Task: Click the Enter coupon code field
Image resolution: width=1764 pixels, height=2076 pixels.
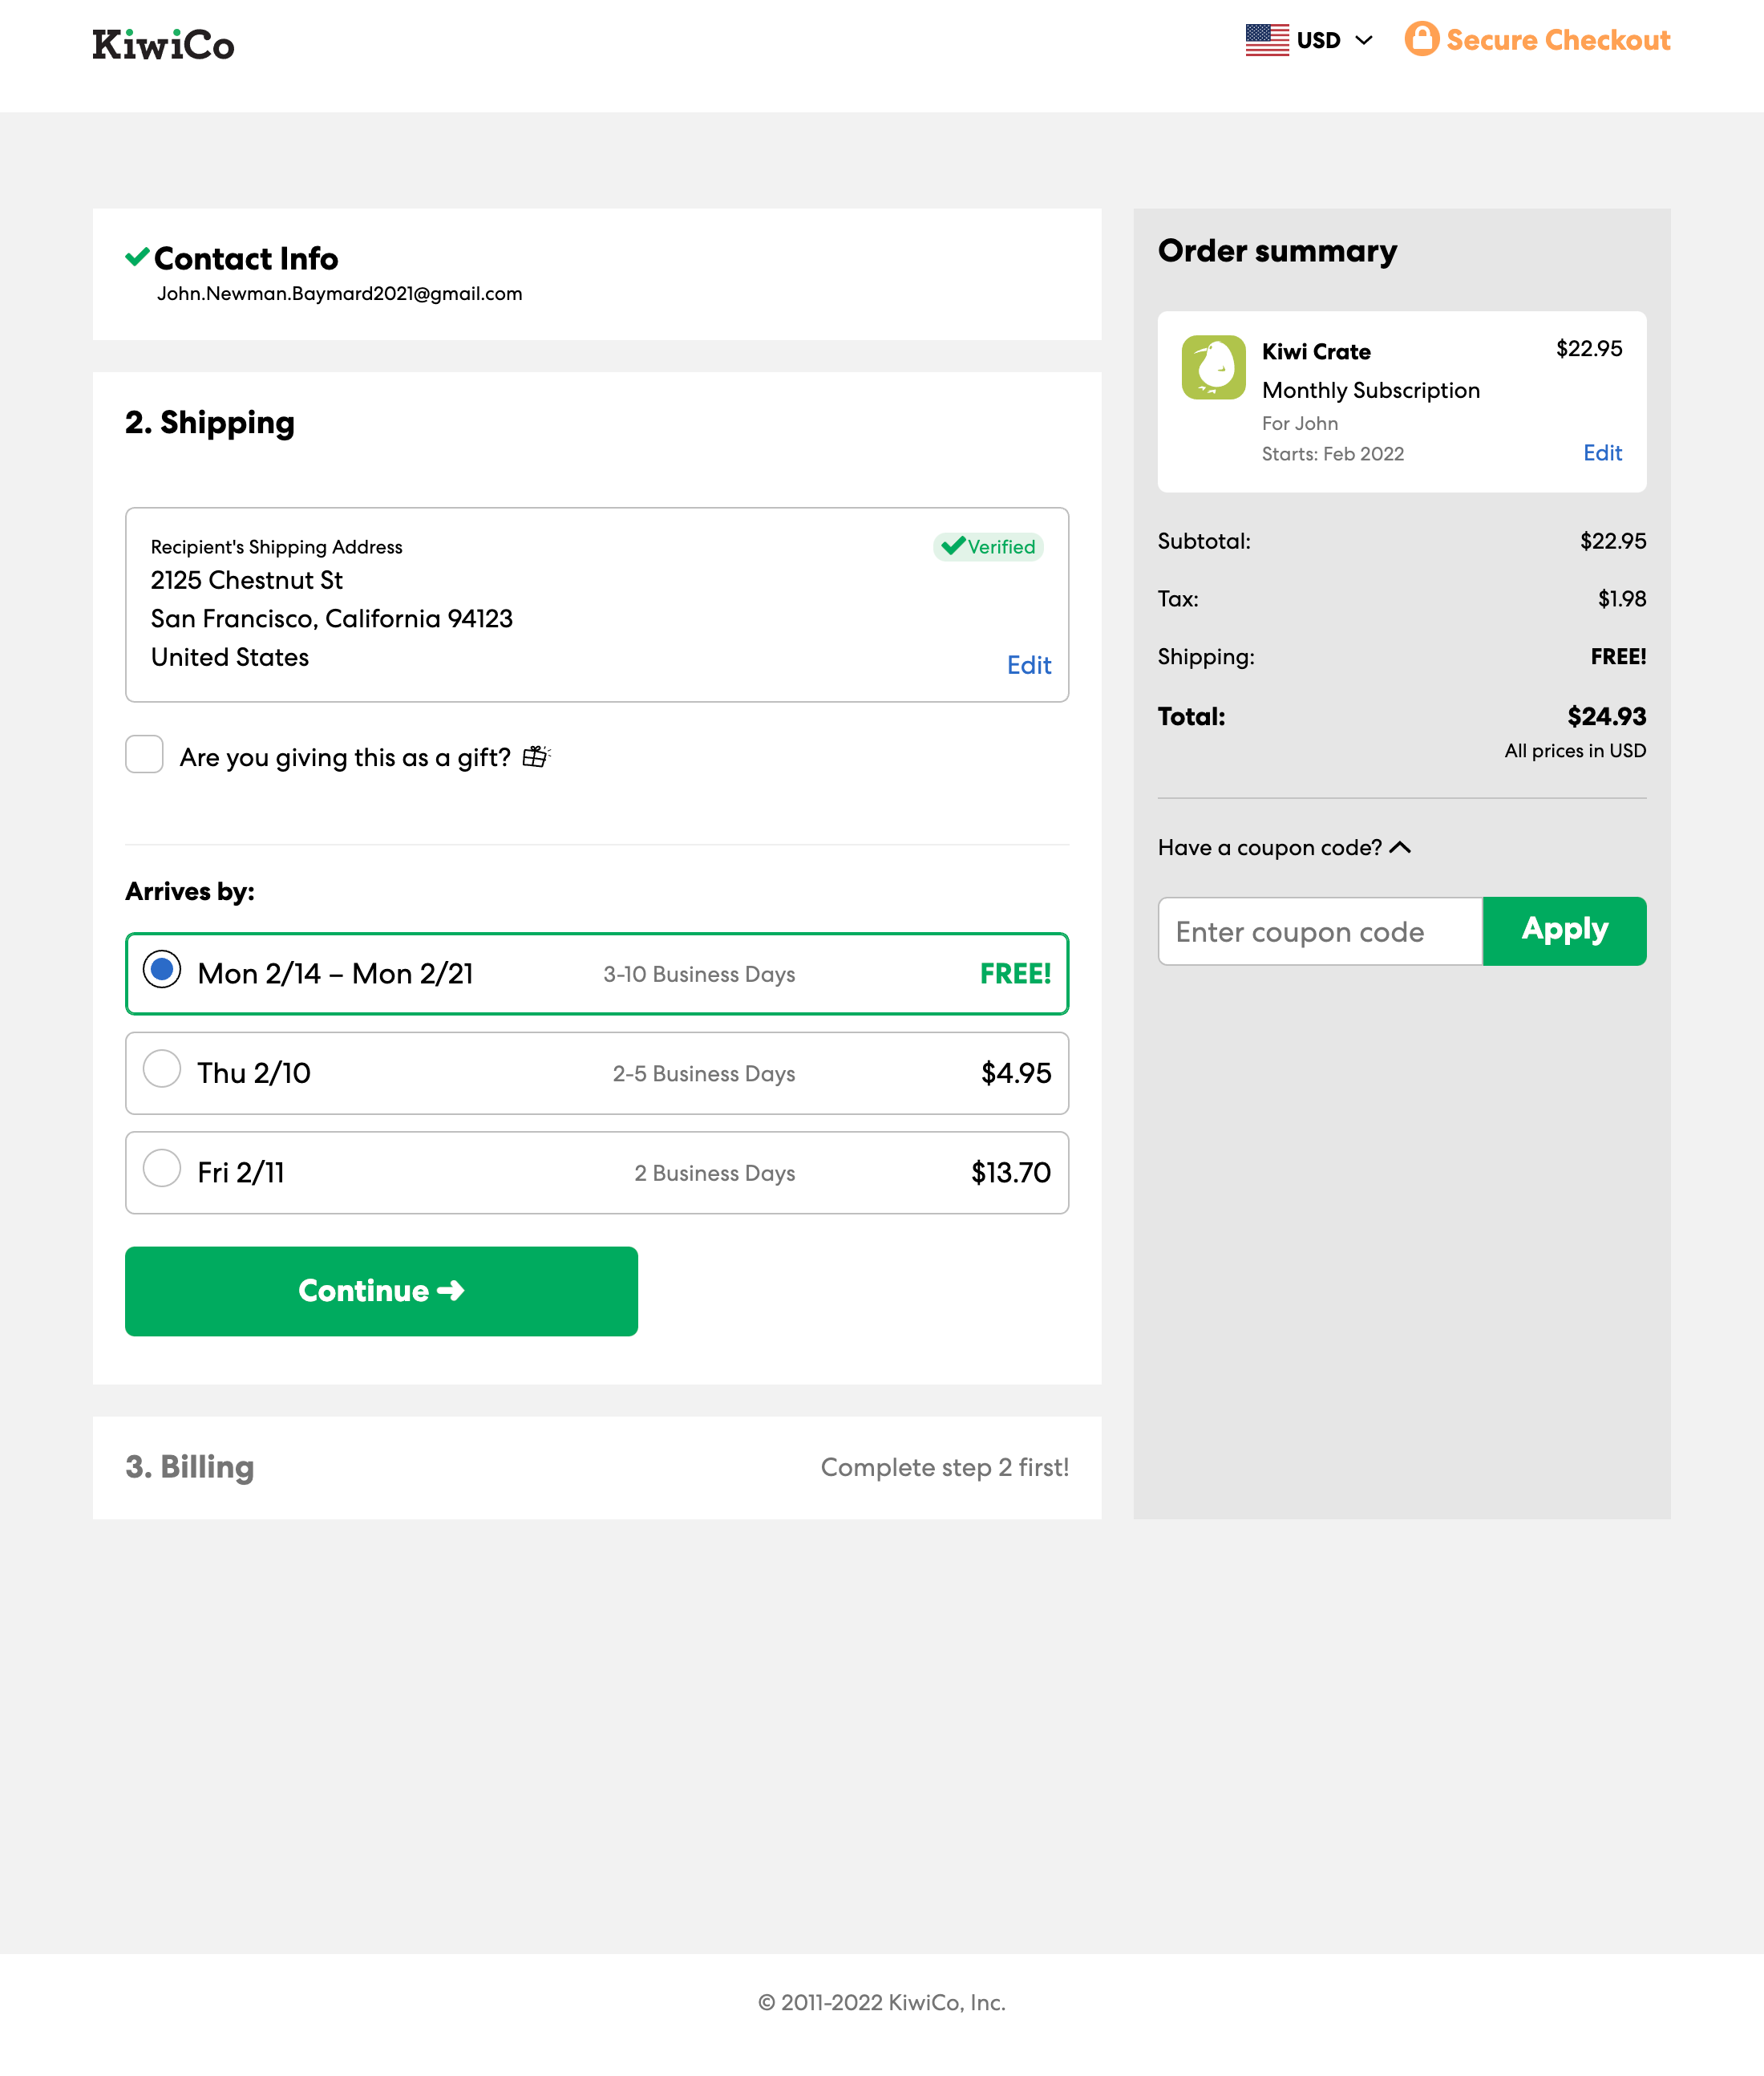Action: click(1319, 931)
